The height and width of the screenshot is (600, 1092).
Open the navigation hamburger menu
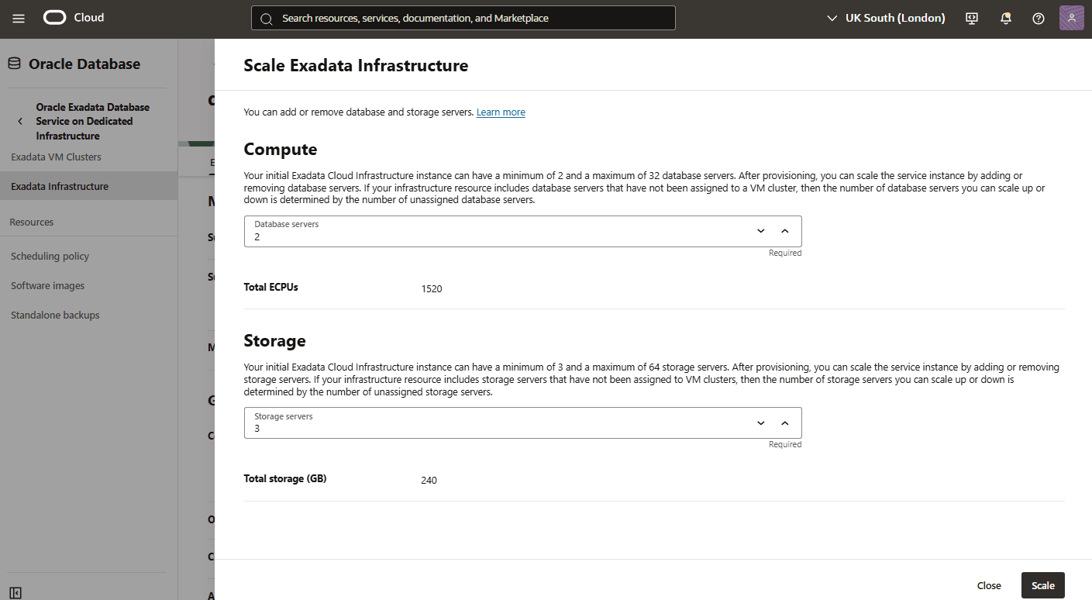[x=19, y=17]
